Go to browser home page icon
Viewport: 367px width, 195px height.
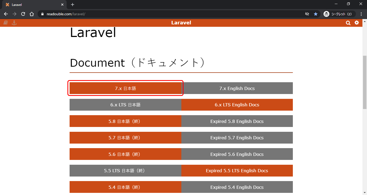pos(32,14)
